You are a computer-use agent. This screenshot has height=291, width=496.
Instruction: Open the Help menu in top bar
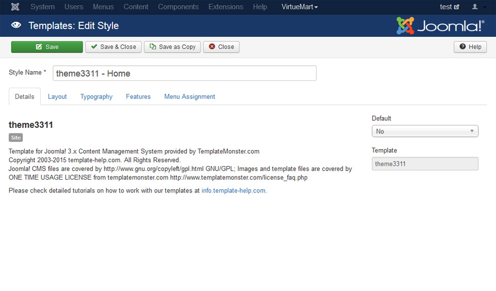260,7
